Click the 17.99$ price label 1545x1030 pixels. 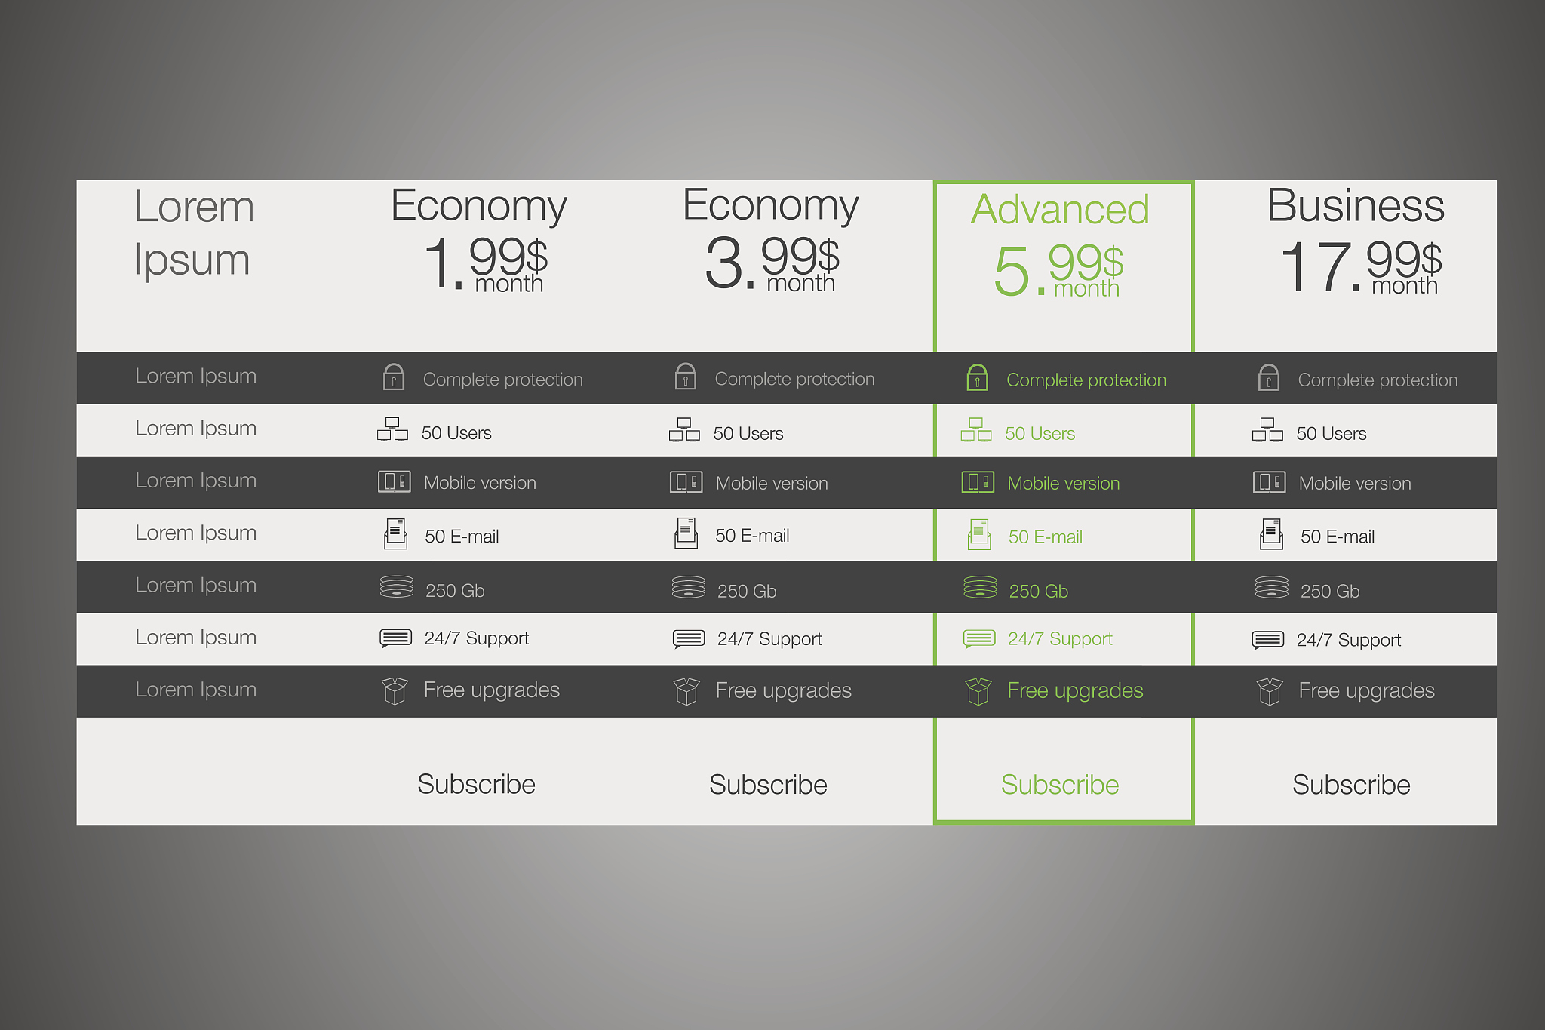[1361, 266]
